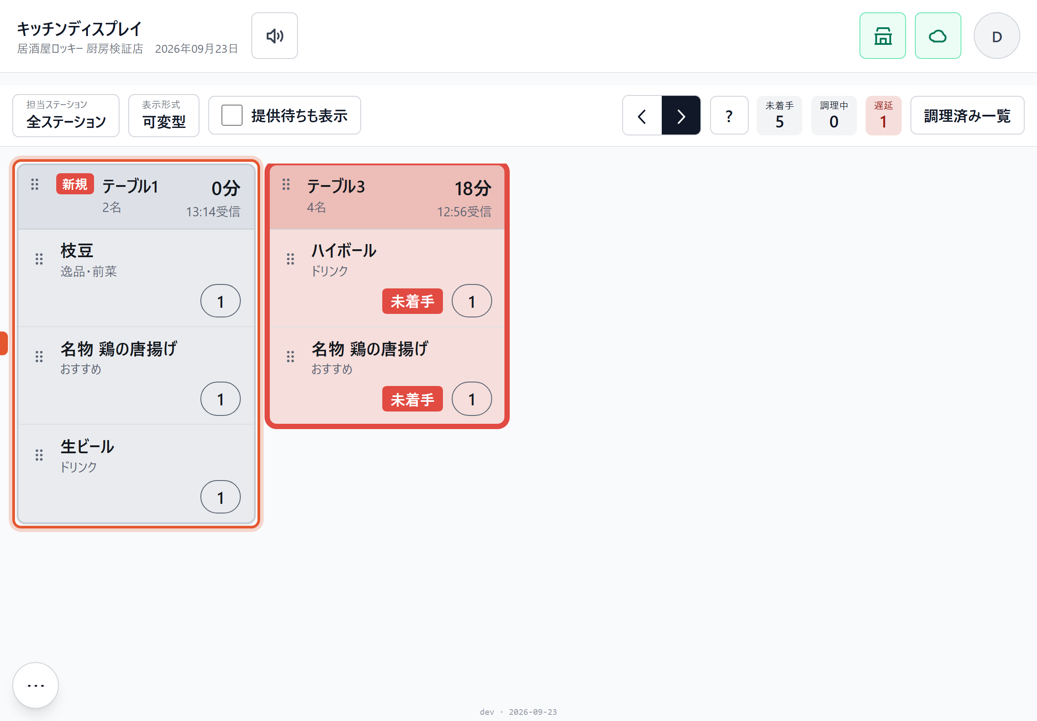Screen dimensions: 1037x721
Task: Click the 生ビール item name
Action: (x=87, y=446)
